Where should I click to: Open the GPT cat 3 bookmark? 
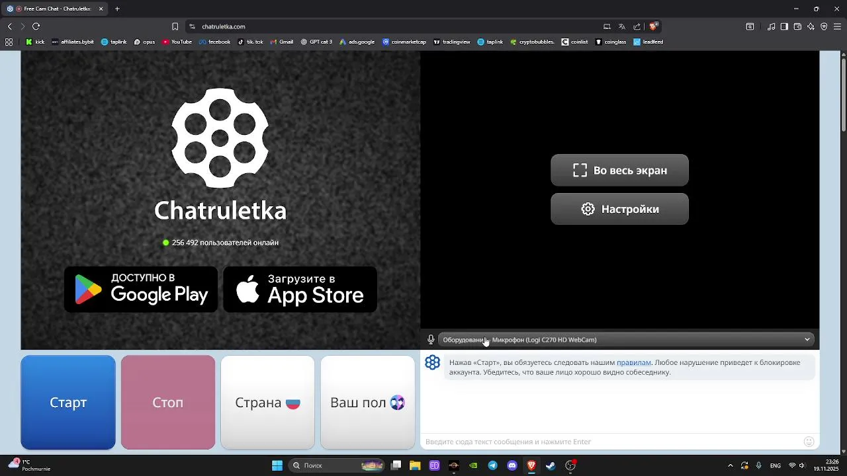pos(316,42)
